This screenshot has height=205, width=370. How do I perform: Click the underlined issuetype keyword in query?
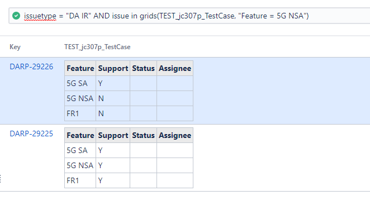[x=40, y=16]
